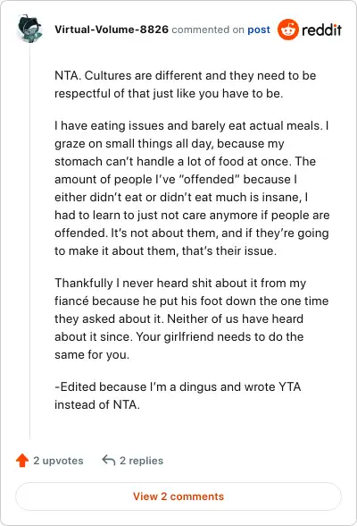The image size is (357, 526).
Task: Click the "-Edited because I'm a dingus" note
Action: click(178, 395)
